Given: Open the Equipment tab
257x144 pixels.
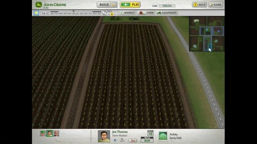Looking at the screenshot, I should (x=167, y=13).
